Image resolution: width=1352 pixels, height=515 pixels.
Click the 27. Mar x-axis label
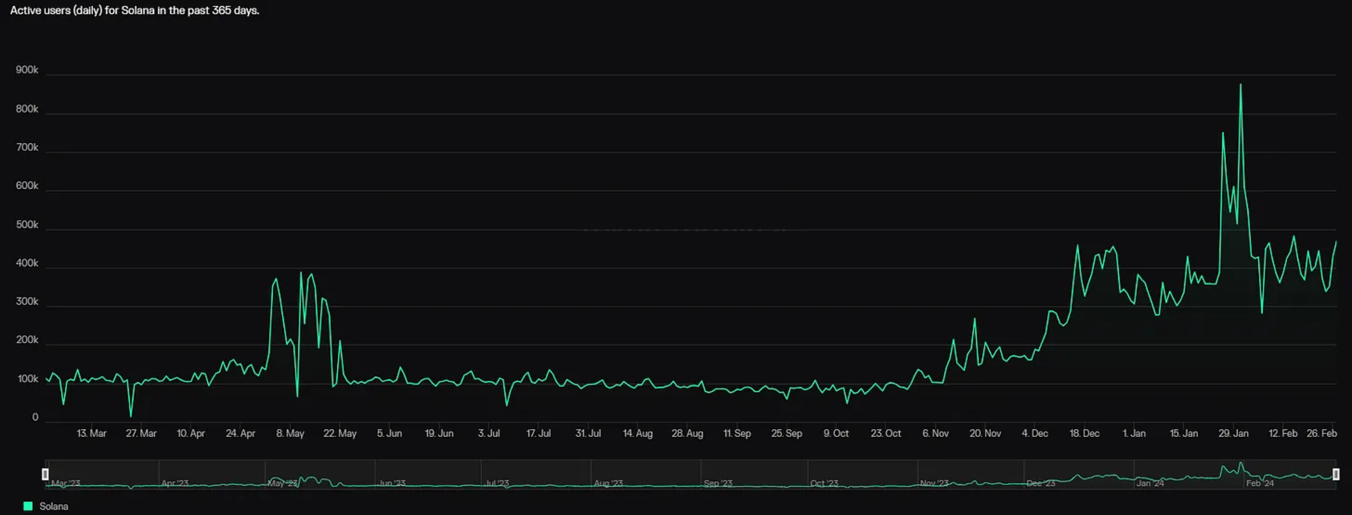coord(141,434)
